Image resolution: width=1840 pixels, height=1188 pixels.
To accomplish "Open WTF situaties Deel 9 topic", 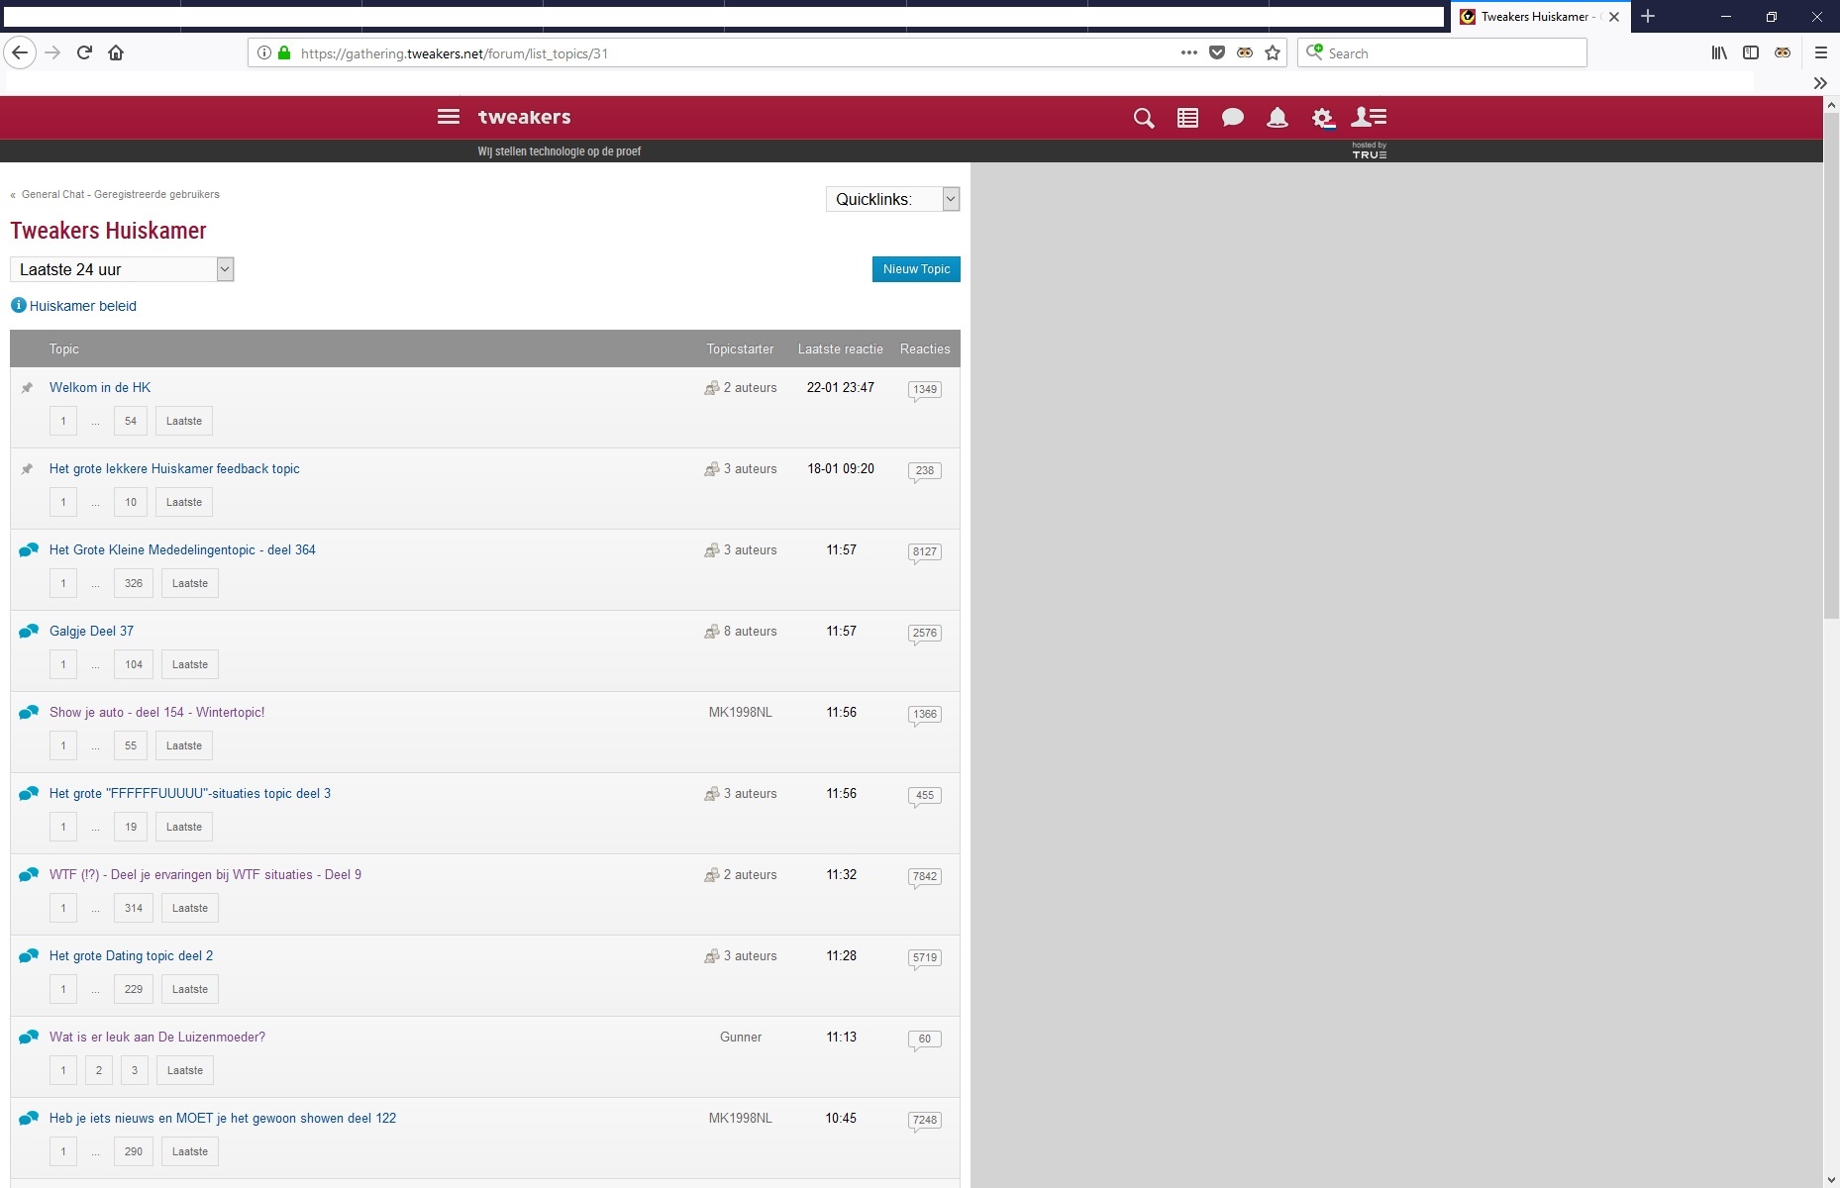I will pyautogui.click(x=205, y=874).
